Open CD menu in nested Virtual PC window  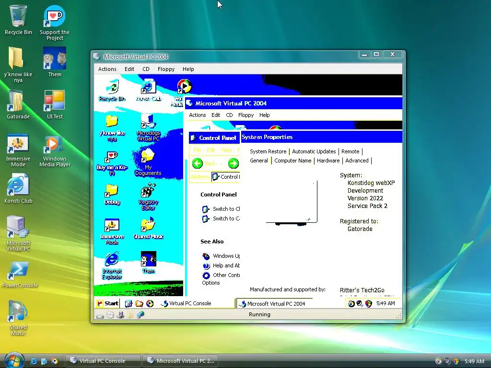(x=229, y=115)
